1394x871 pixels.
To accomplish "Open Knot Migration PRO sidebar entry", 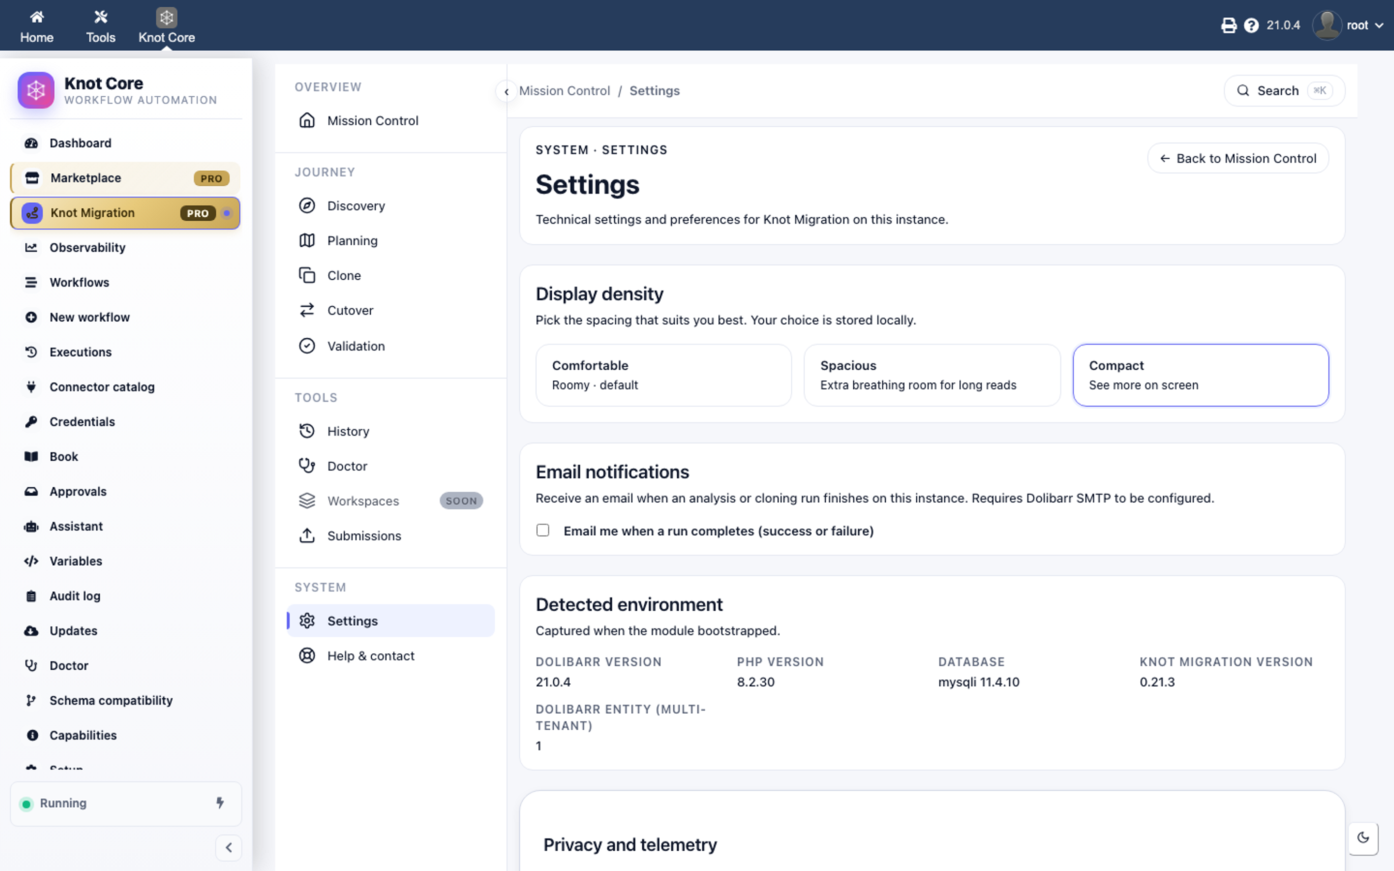I will (125, 213).
